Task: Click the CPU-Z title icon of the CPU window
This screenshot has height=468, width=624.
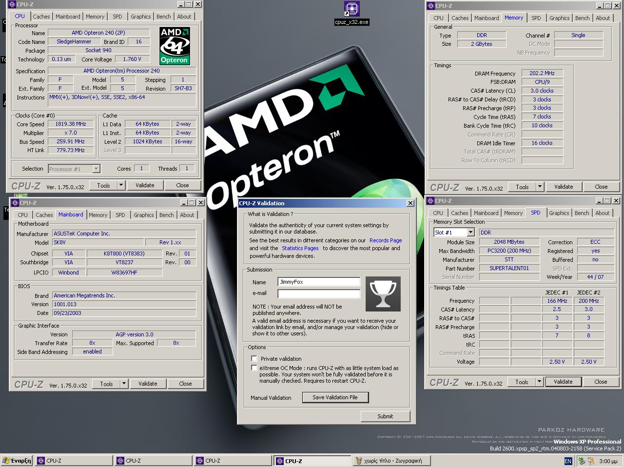Action: (x=12, y=4)
